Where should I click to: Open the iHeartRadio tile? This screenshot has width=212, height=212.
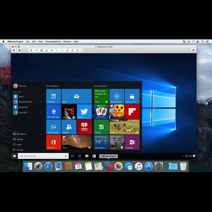84,127
